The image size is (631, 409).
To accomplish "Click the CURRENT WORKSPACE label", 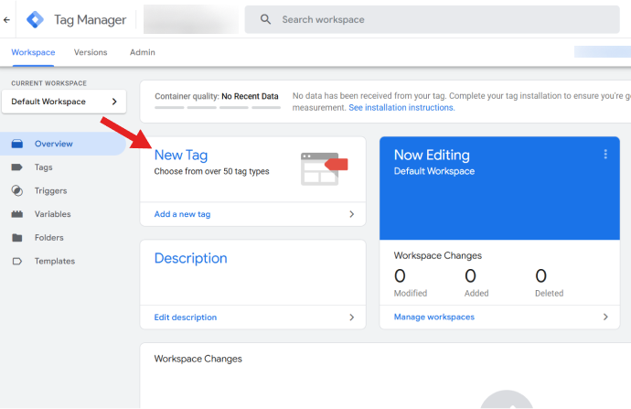I will click(48, 83).
